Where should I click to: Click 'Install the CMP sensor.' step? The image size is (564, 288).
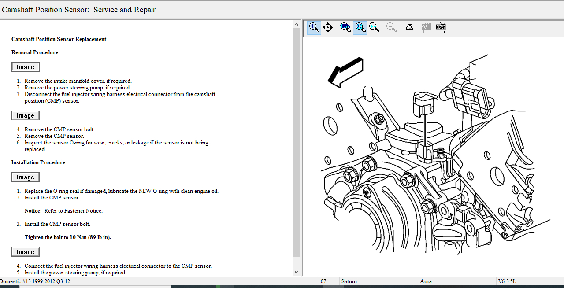click(x=52, y=198)
